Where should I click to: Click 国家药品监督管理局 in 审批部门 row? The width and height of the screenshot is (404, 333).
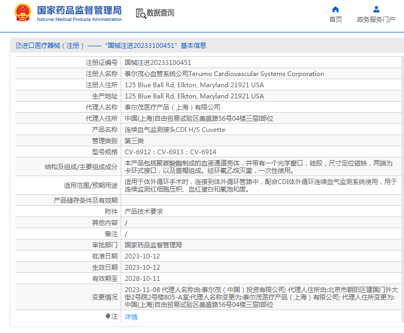pos(153,245)
